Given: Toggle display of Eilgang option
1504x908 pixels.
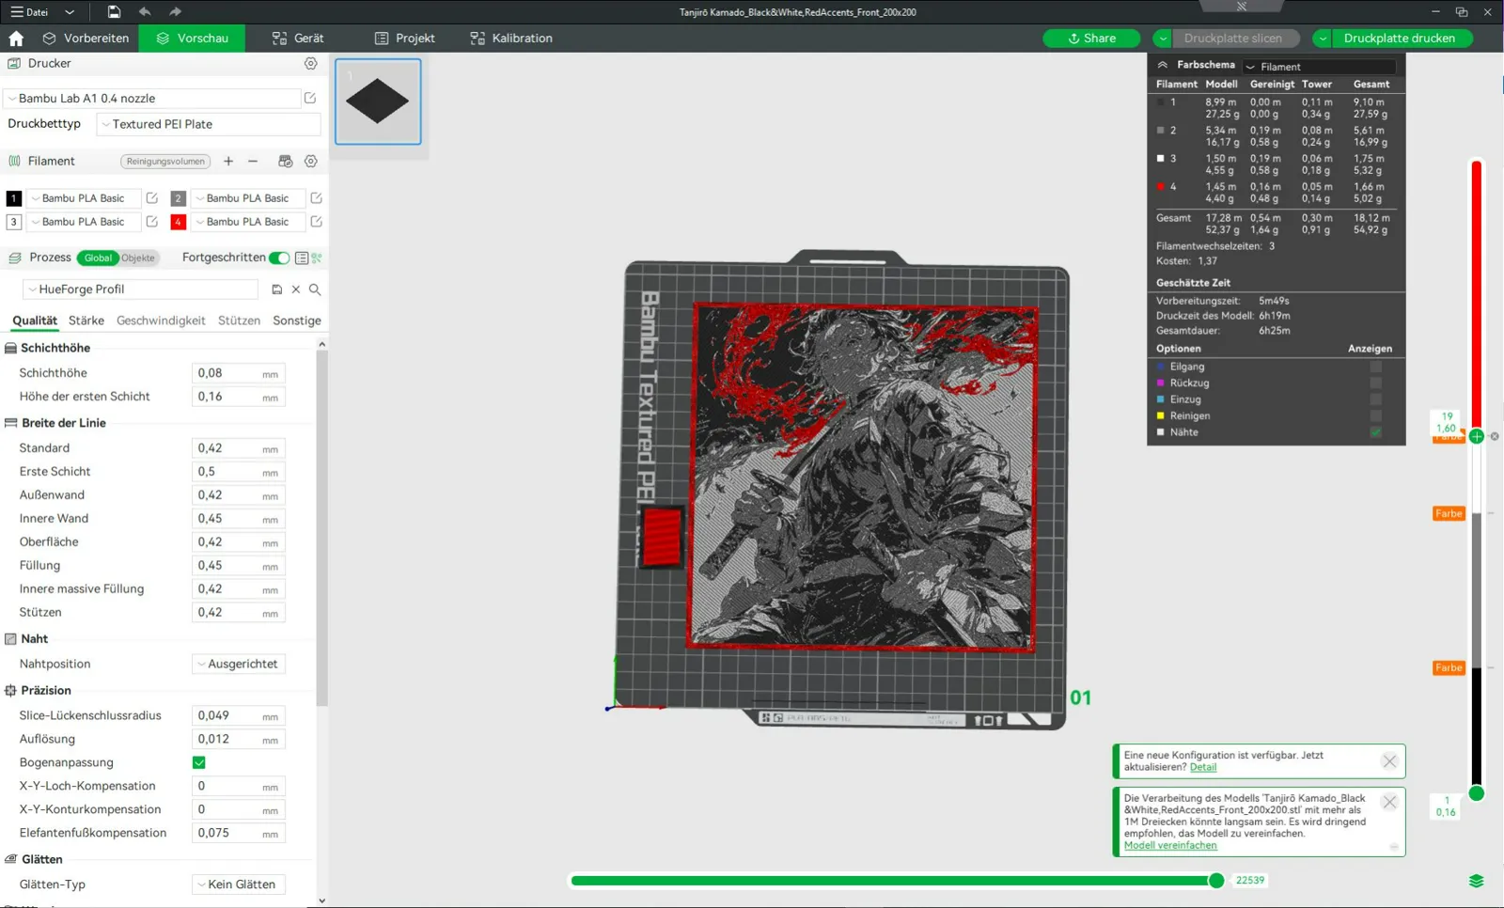Looking at the screenshot, I should [x=1376, y=367].
